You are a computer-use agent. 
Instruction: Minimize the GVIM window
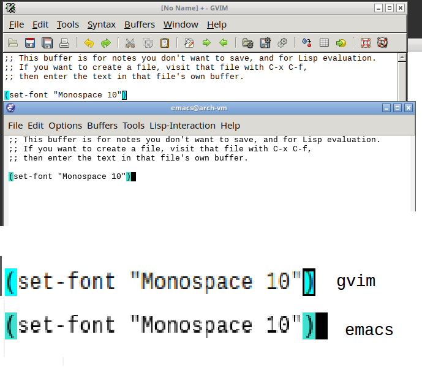coord(378,8)
